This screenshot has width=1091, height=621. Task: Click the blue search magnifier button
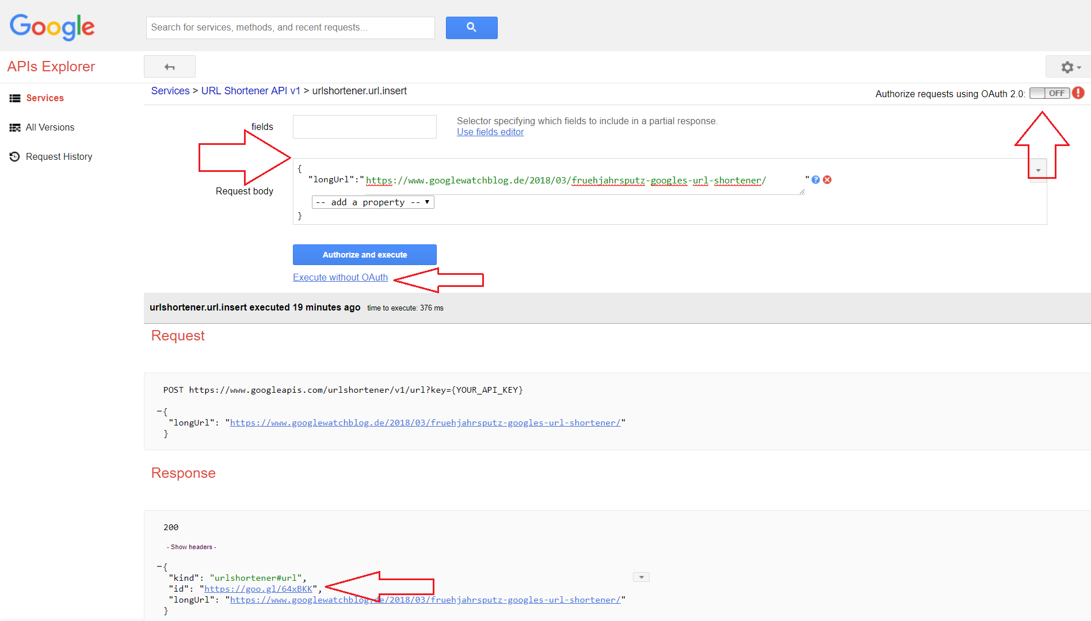pos(471,28)
